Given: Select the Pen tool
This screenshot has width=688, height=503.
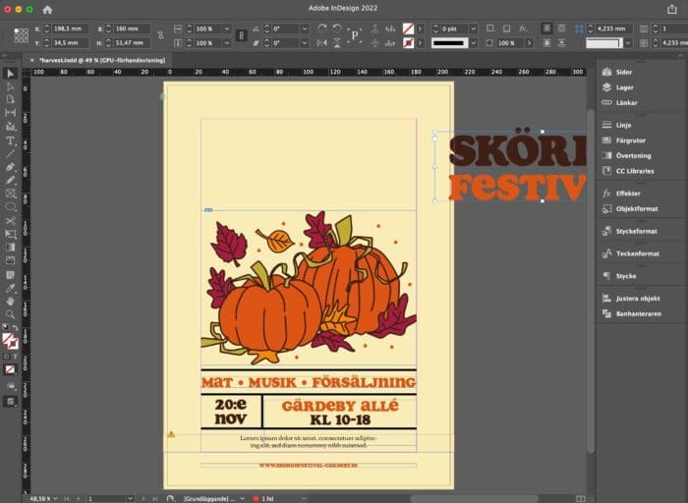Looking at the screenshot, I should [x=10, y=167].
